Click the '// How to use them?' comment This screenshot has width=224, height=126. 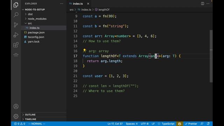pyautogui.click(x=101, y=41)
